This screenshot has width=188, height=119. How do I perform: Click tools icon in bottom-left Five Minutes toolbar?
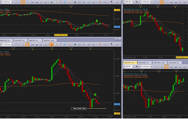point(84,44)
